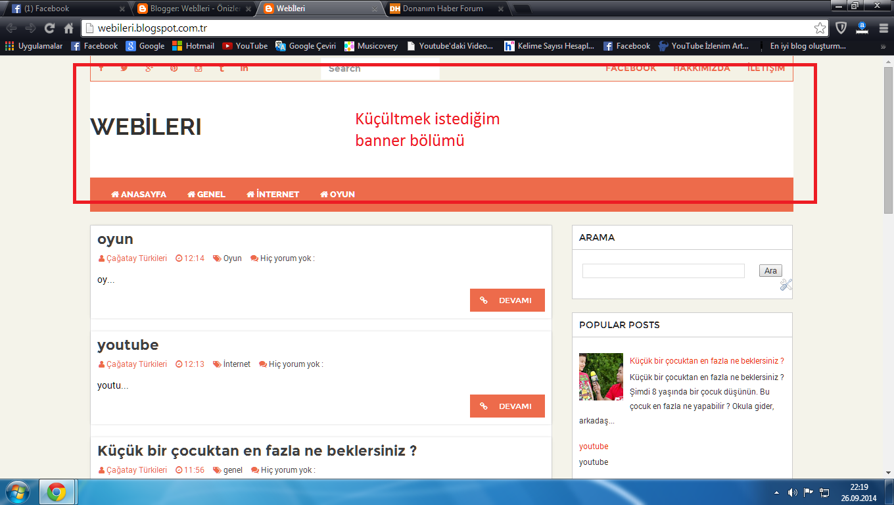Image resolution: width=894 pixels, height=505 pixels.
Task: Open the GENEL category in nav bar
Action: pyautogui.click(x=206, y=194)
